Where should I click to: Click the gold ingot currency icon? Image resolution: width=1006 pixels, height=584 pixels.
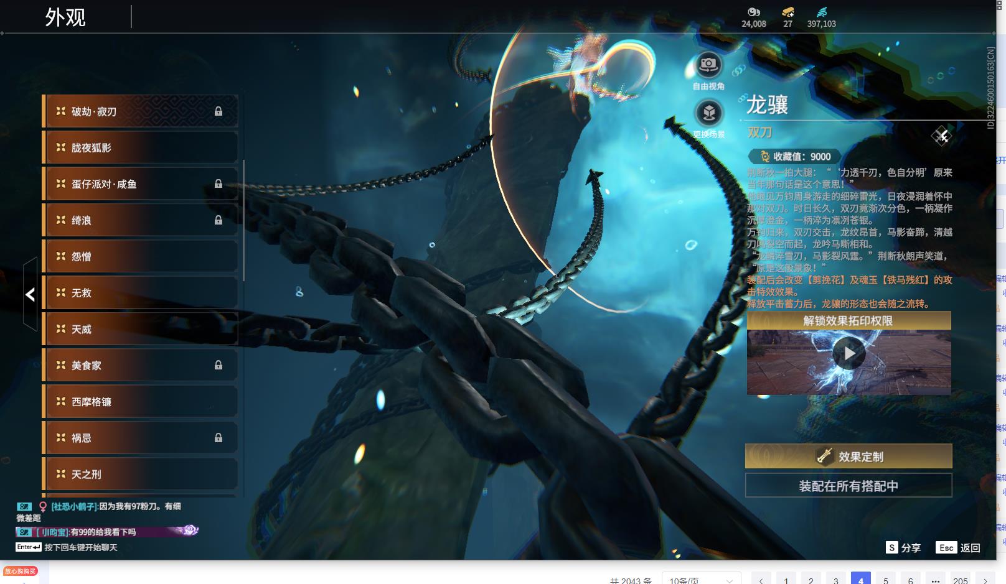coord(787,12)
